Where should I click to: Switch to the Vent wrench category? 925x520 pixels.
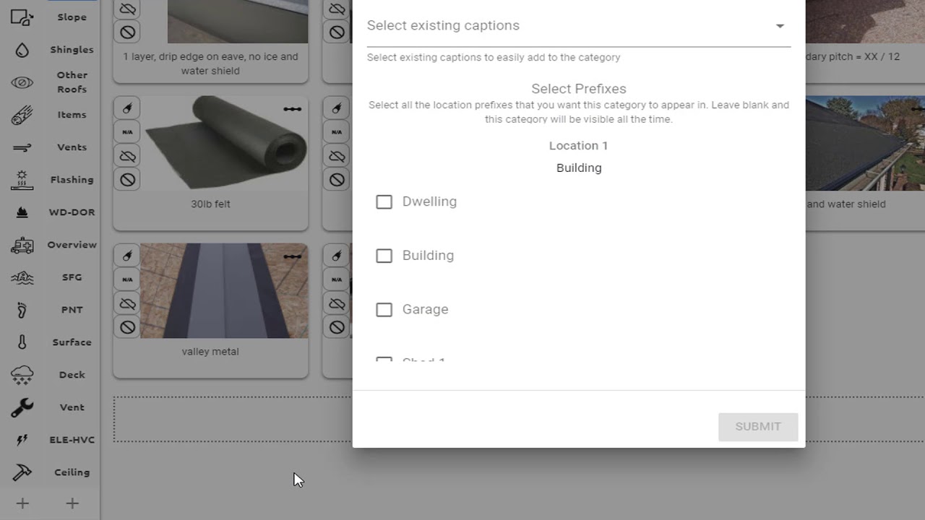pos(72,407)
